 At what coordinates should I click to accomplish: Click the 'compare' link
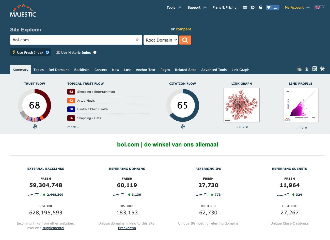click(184, 29)
